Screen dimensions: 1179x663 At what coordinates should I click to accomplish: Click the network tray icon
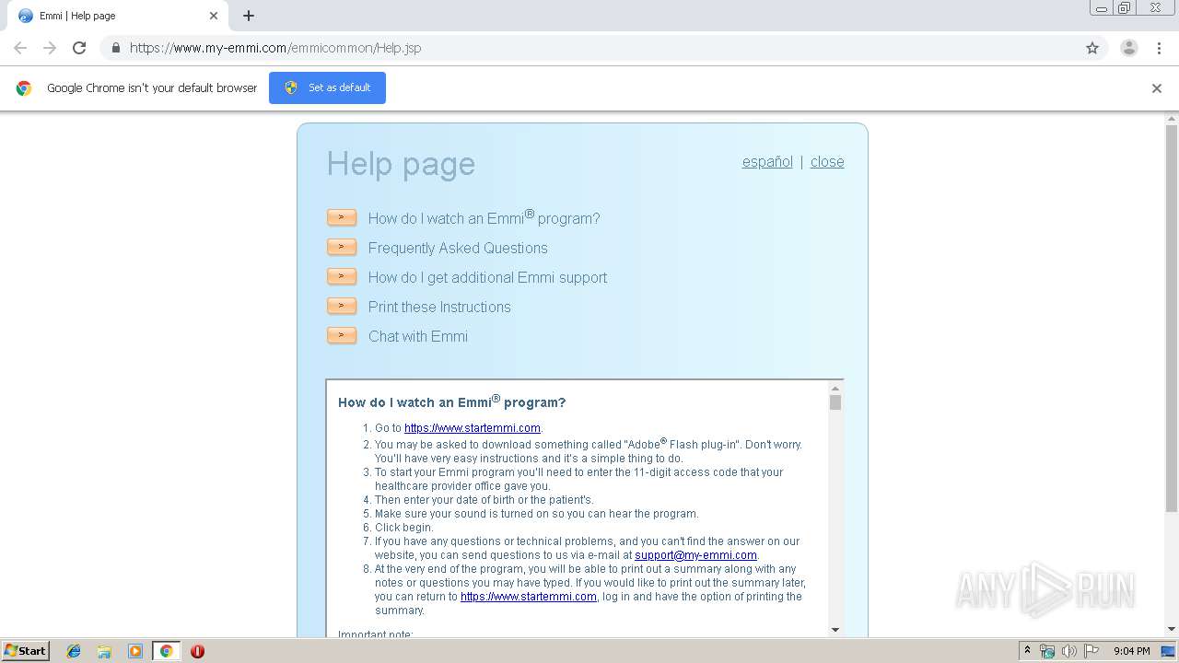tap(1047, 651)
